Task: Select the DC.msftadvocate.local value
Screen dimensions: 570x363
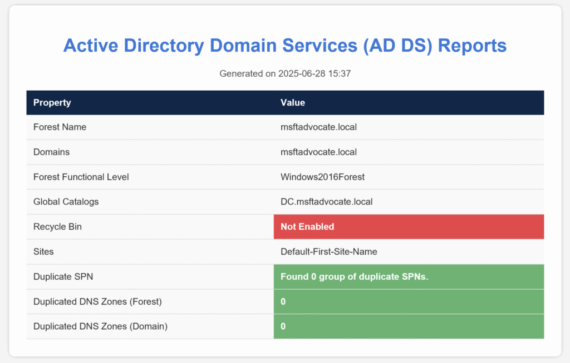Action: [x=326, y=202]
